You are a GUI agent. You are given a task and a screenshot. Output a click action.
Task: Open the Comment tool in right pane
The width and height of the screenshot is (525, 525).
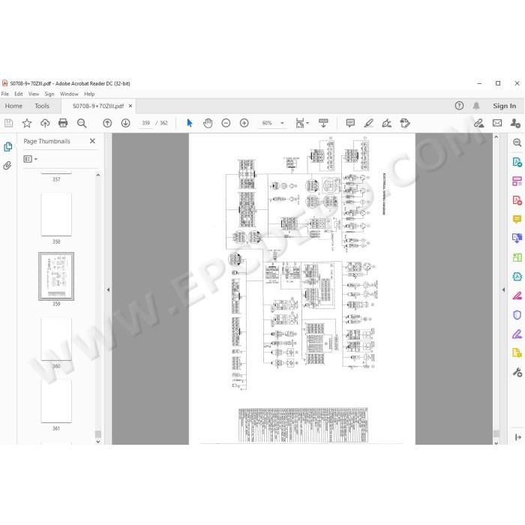tap(517, 219)
